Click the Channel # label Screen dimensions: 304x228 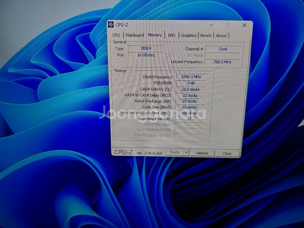point(194,49)
